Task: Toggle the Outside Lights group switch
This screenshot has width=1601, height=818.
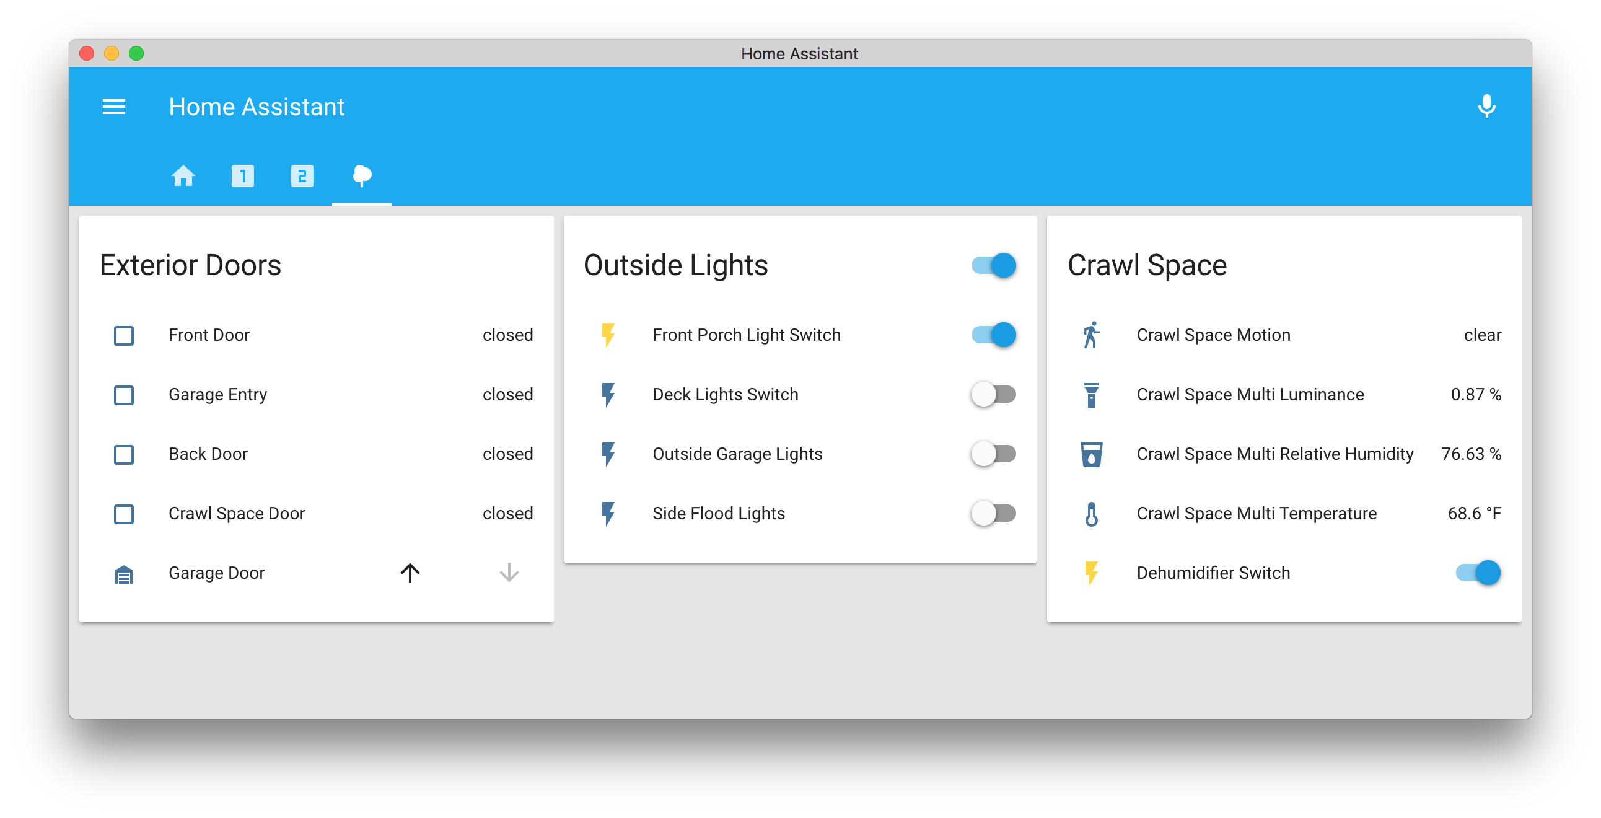Action: [x=994, y=265]
